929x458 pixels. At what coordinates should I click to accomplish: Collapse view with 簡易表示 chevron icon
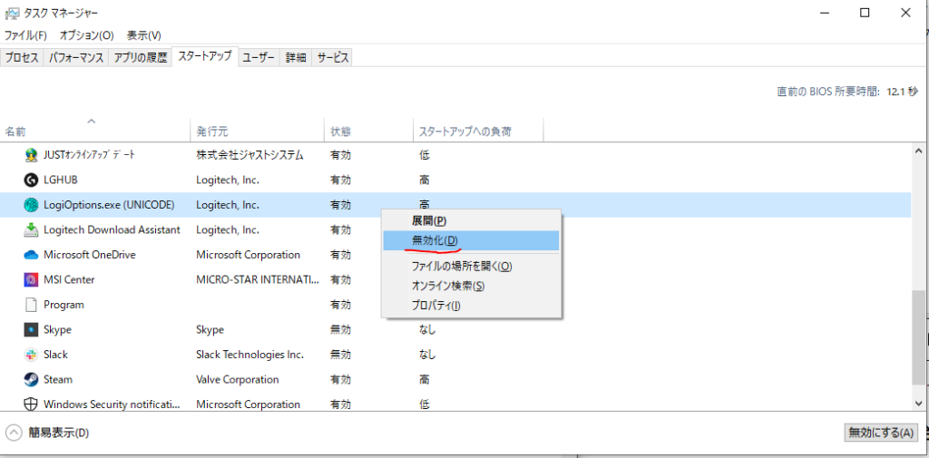(x=15, y=433)
